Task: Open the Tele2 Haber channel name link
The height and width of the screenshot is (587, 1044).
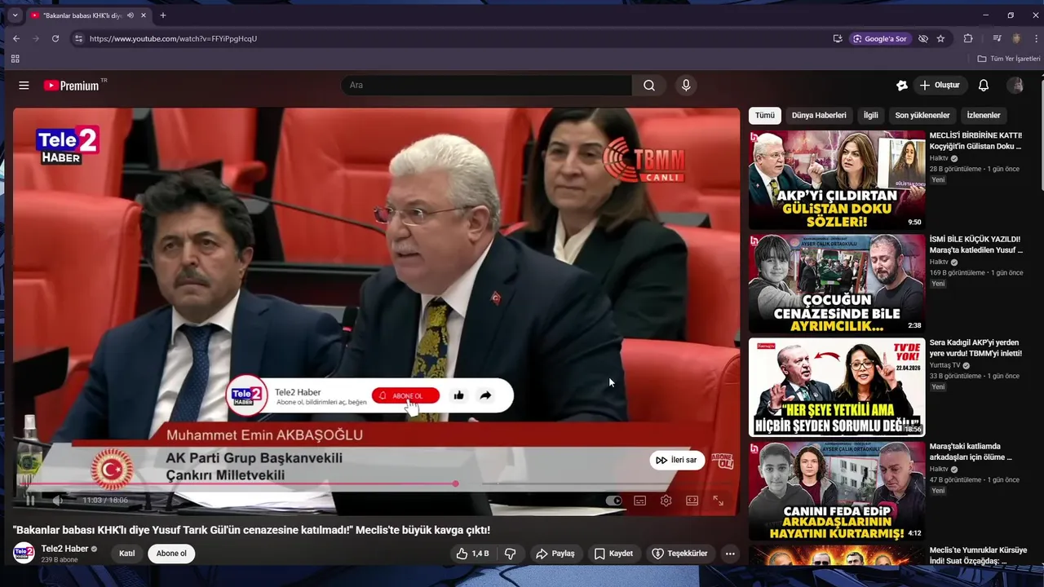Action: [x=64, y=549]
